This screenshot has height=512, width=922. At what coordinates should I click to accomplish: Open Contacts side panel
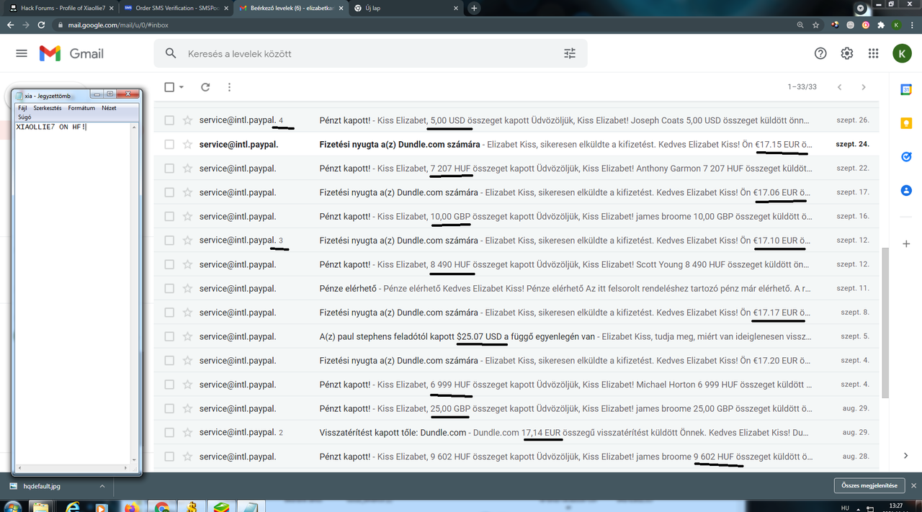tap(906, 191)
